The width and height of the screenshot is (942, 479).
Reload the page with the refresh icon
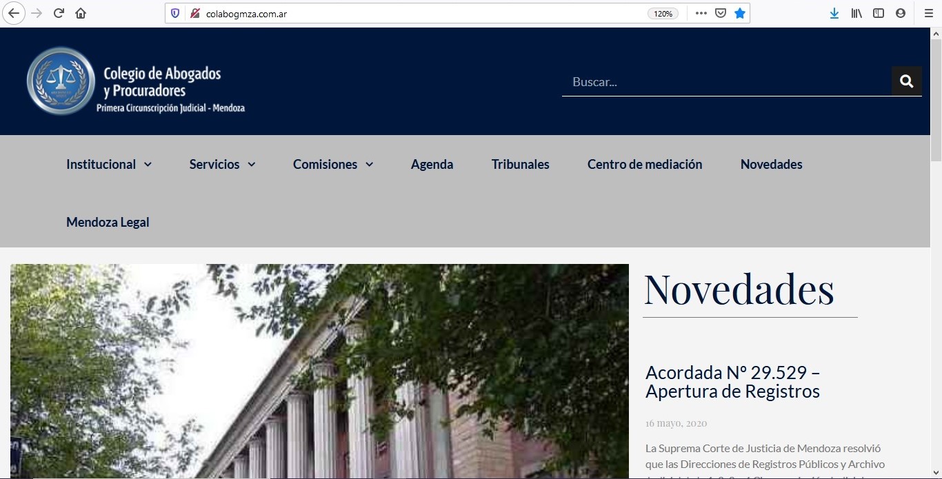click(59, 13)
